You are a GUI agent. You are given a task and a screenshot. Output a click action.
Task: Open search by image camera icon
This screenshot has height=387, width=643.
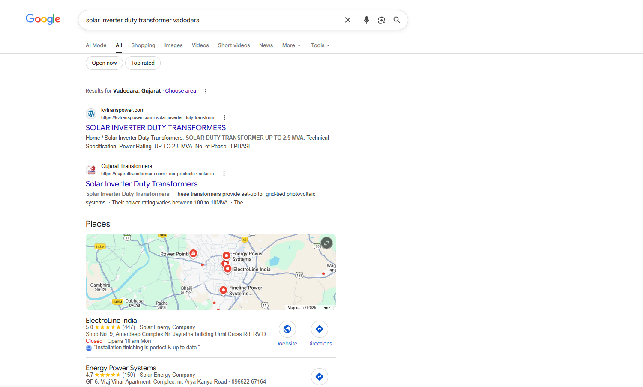[x=381, y=20]
